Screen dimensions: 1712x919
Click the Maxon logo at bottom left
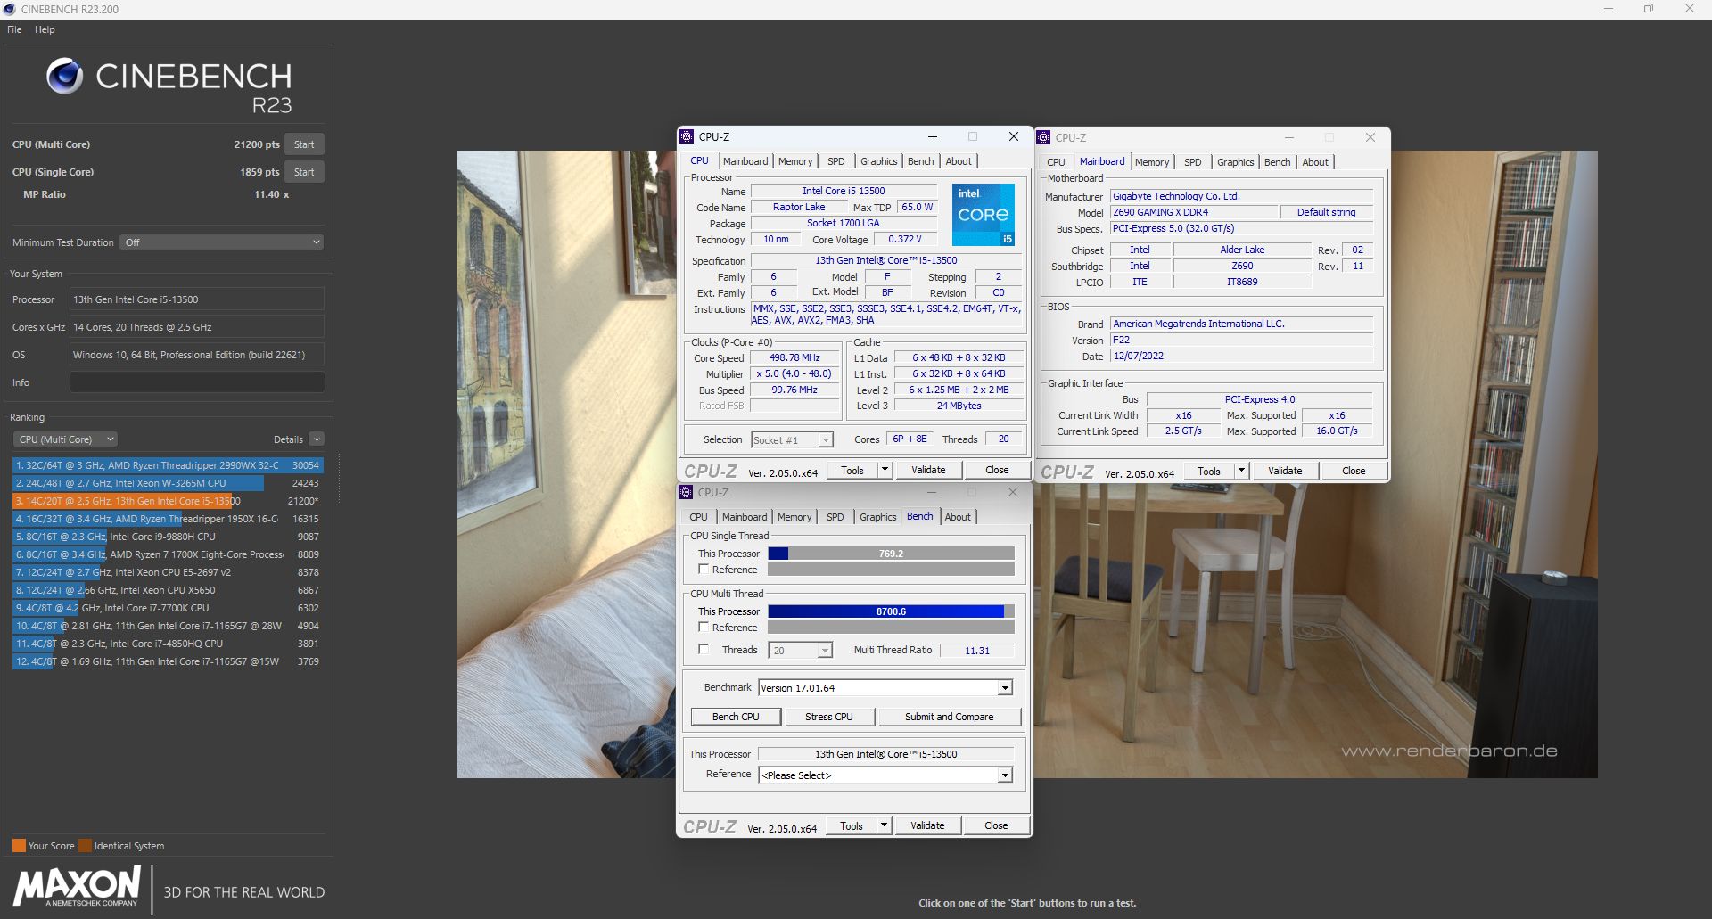pyautogui.click(x=77, y=888)
